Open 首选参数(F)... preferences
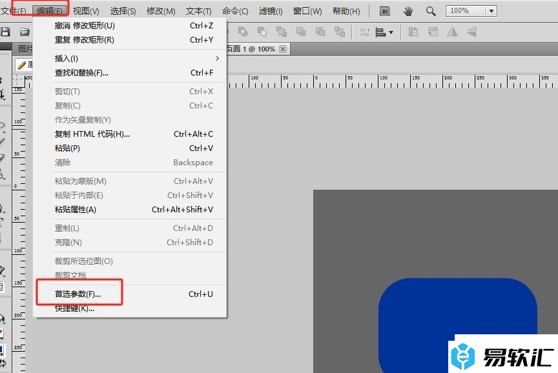 [x=130, y=294]
